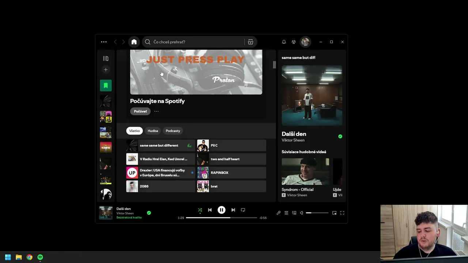Screen dimensions: 468x263
Task: Adjust the volume slider
Action: pos(317,213)
